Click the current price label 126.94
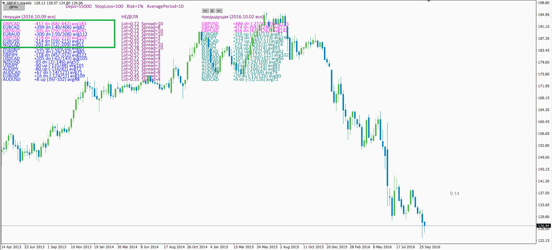Viewport: 552px width, 250px height. (x=544, y=226)
